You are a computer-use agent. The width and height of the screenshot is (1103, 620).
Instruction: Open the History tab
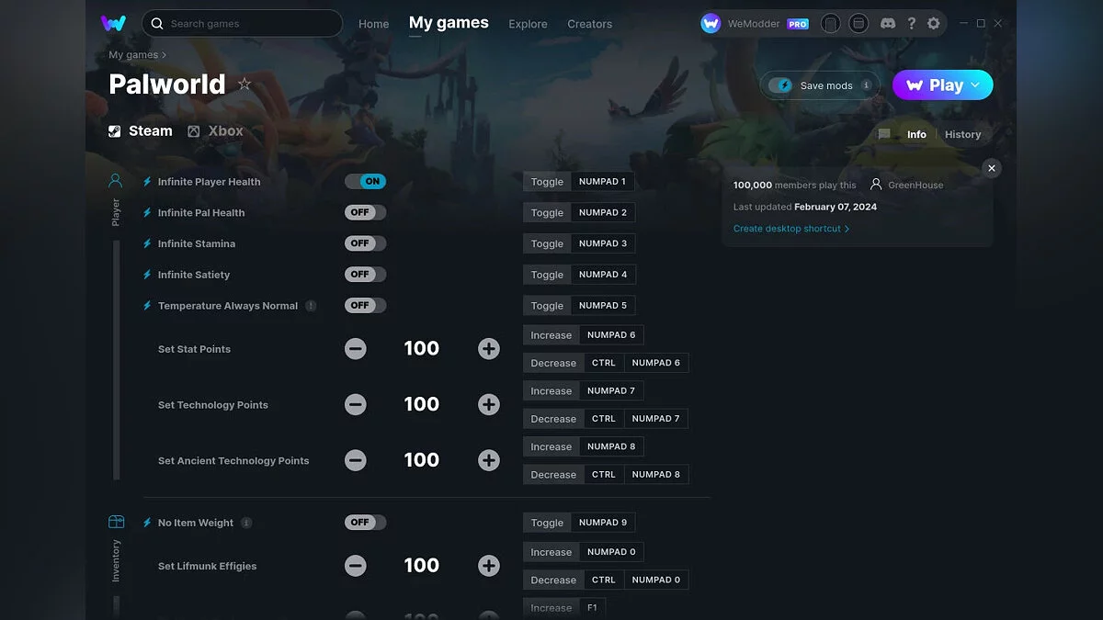pyautogui.click(x=962, y=134)
